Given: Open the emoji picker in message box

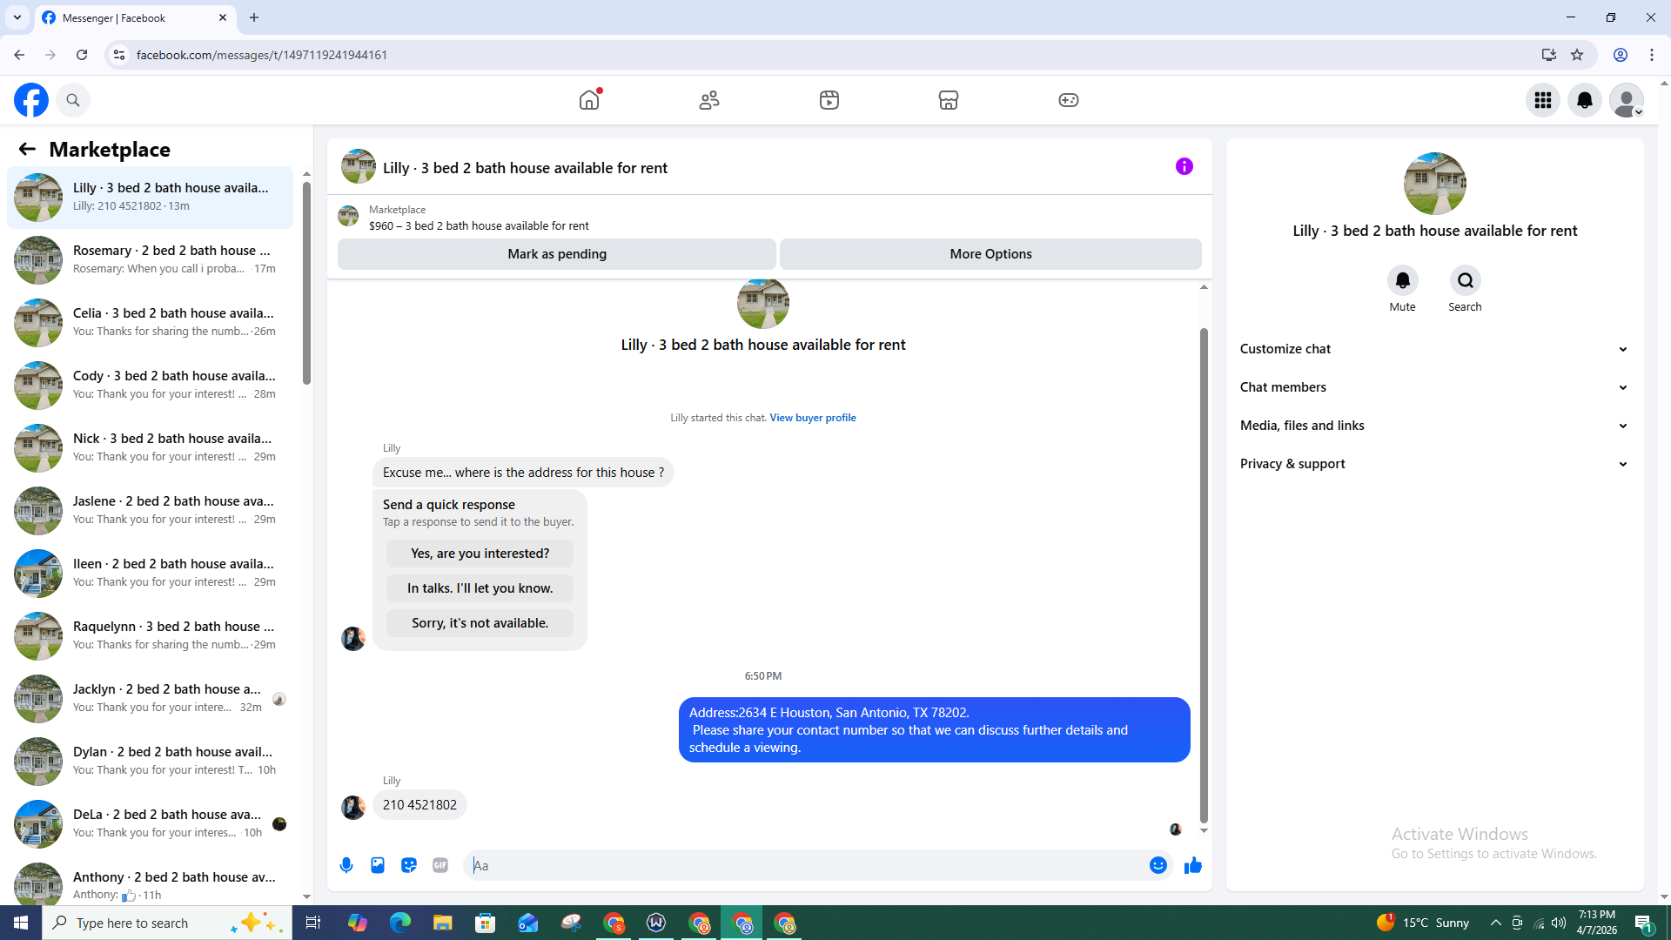Looking at the screenshot, I should click(x=1158, y=865).
